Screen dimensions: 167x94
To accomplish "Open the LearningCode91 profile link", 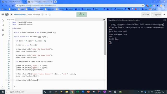I will 20,15.
